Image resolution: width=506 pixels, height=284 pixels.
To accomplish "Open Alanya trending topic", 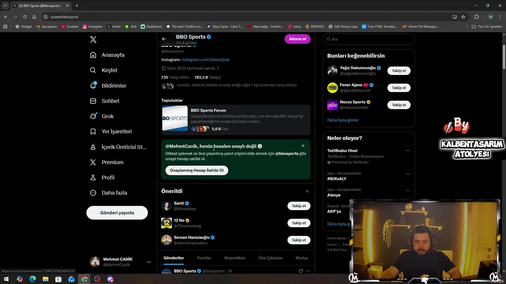I will tap(334, 195).
